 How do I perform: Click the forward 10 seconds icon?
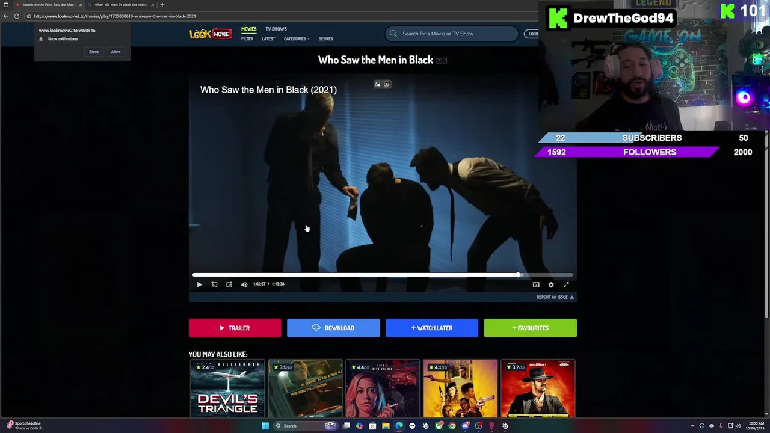[x=229, y=284]
